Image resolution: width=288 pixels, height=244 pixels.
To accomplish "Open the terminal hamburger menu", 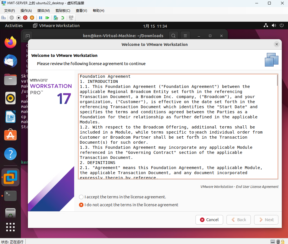I will 185,36.
